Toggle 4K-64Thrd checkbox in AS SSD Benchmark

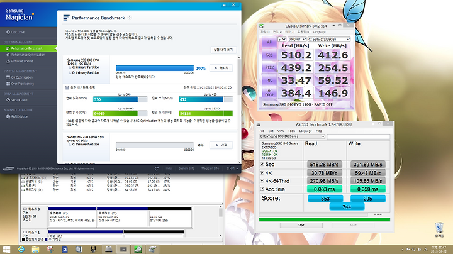coord(262,180)
